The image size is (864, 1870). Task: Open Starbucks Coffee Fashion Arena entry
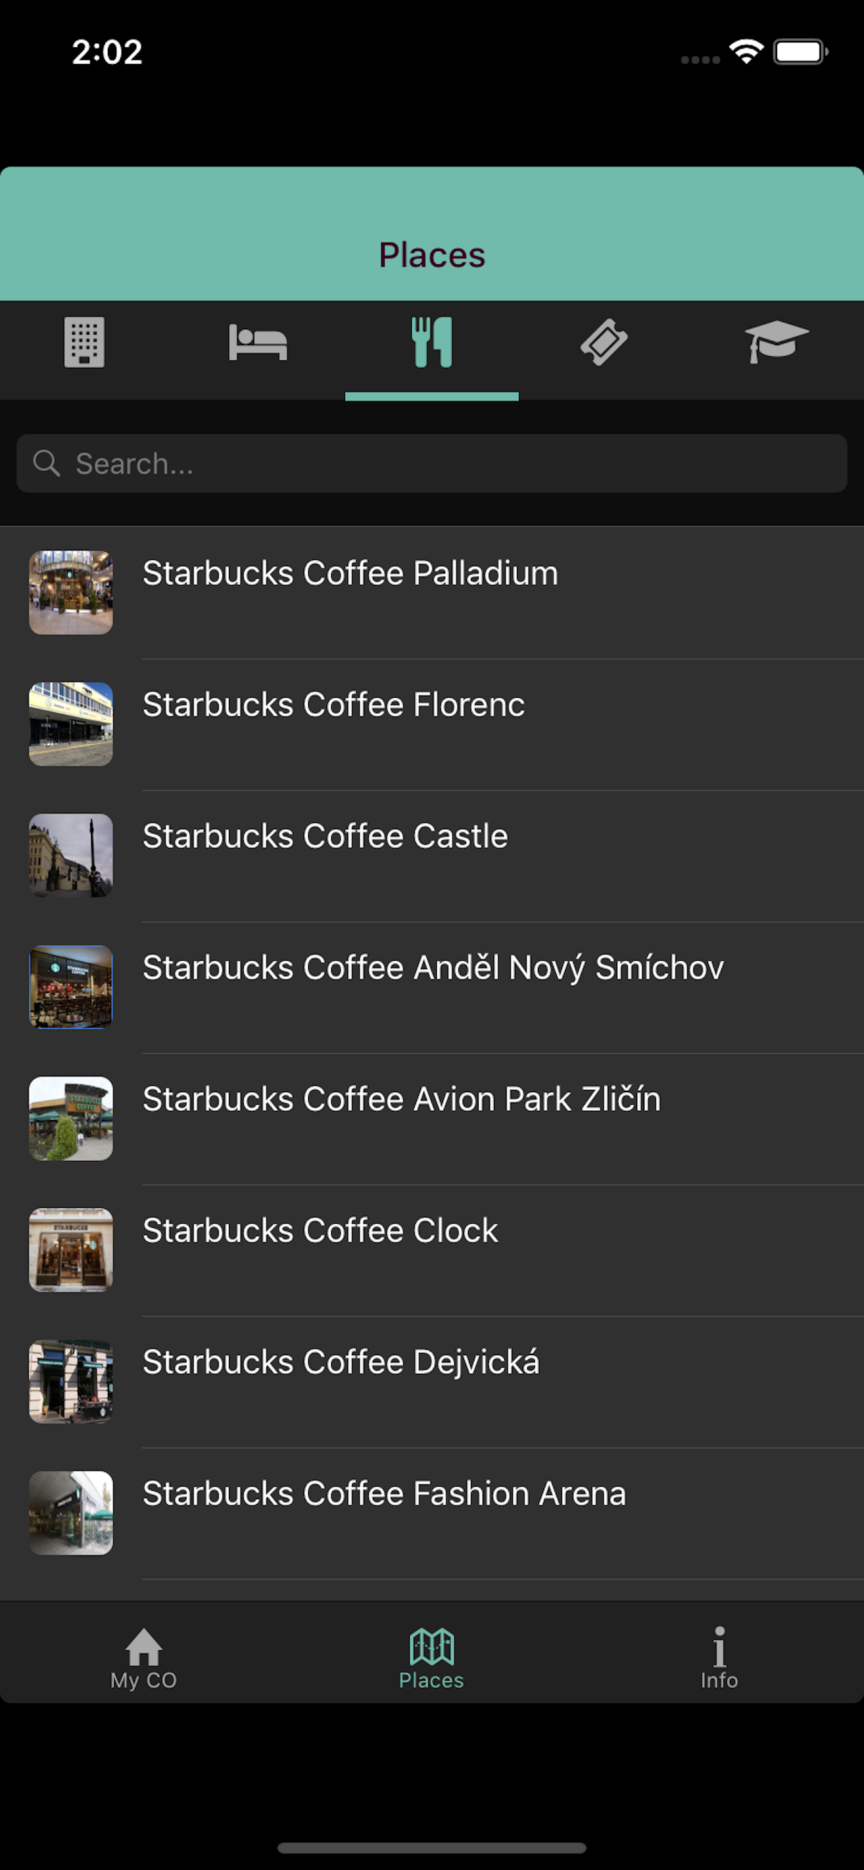pos(432,1513)
